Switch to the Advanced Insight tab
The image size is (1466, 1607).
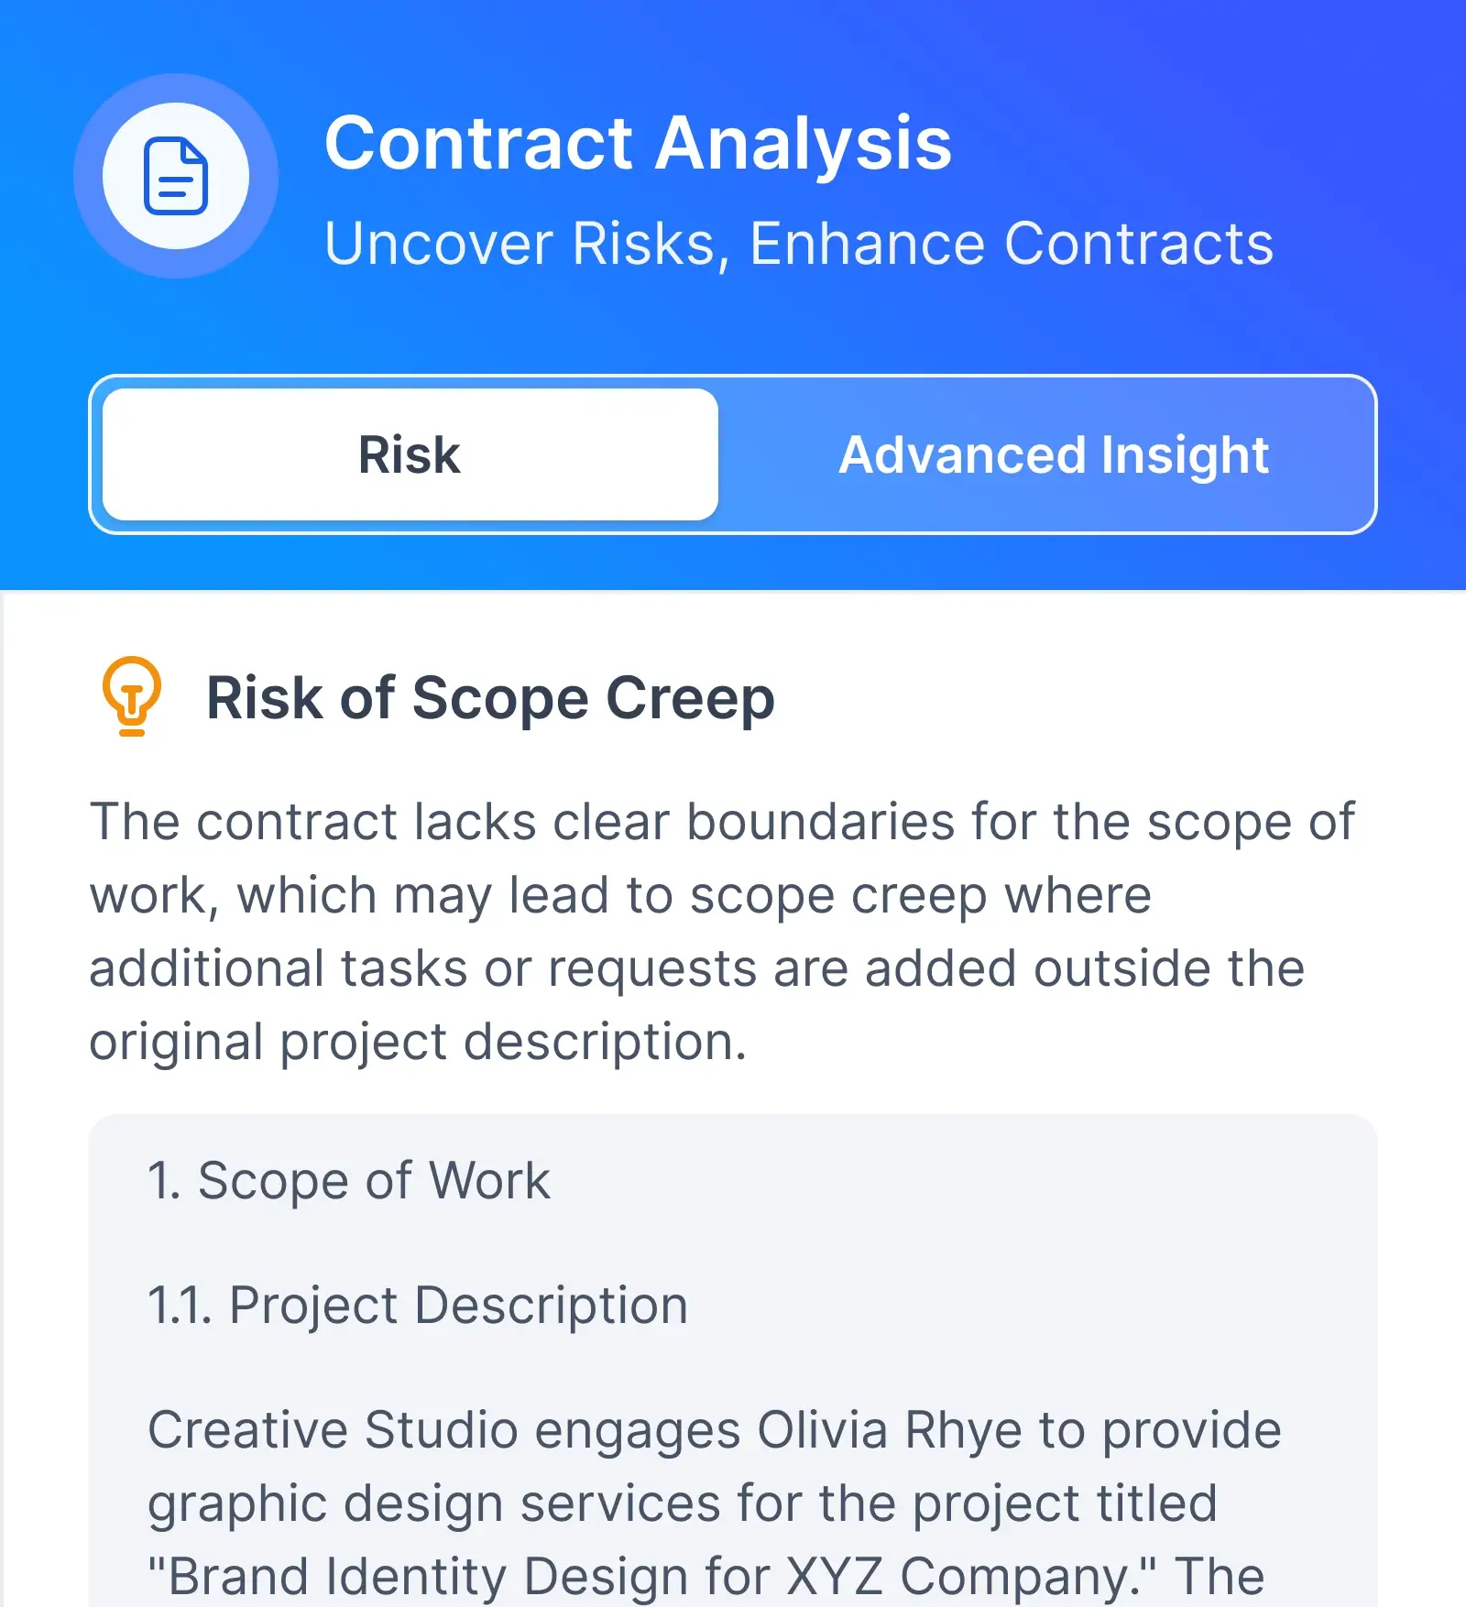[1054, 454]
